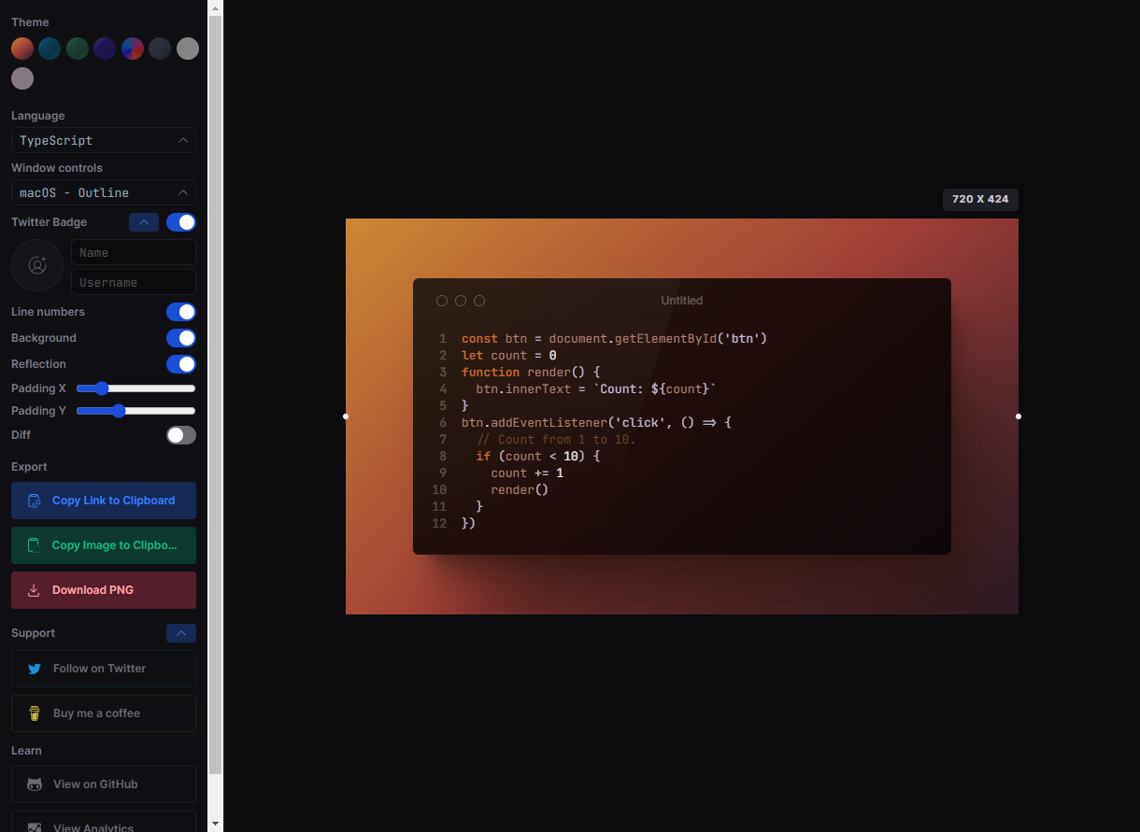1140x832 pixels.
Task: Click the copy link clipboard icon
Action: (34, 501)
